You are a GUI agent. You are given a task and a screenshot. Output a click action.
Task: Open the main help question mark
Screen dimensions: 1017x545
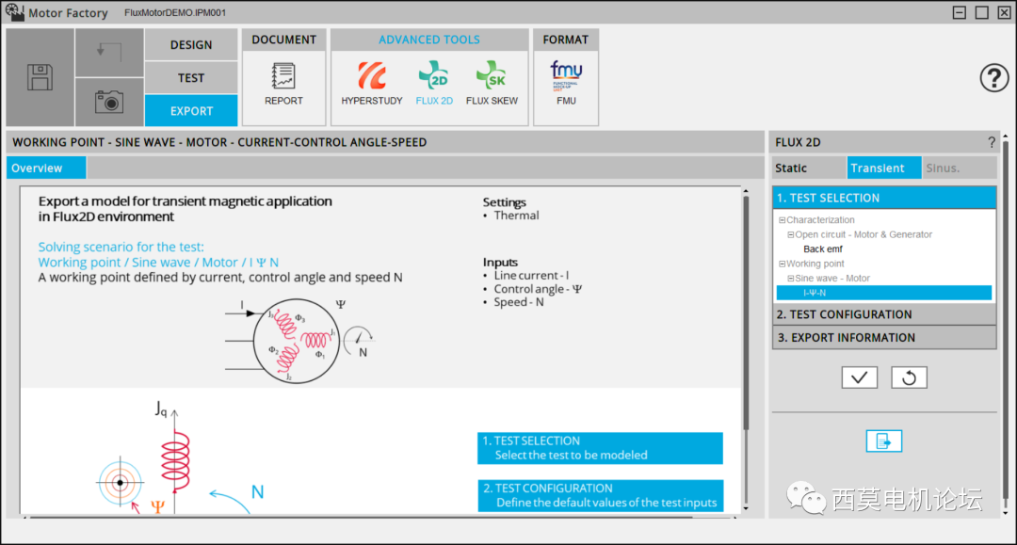coord(993,78)
